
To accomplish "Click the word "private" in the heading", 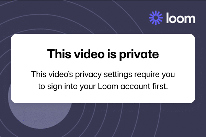I will 139,54.
